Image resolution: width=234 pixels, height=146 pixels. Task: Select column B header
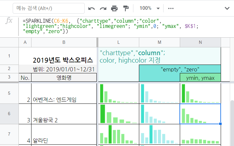click(x=64, y=42)
